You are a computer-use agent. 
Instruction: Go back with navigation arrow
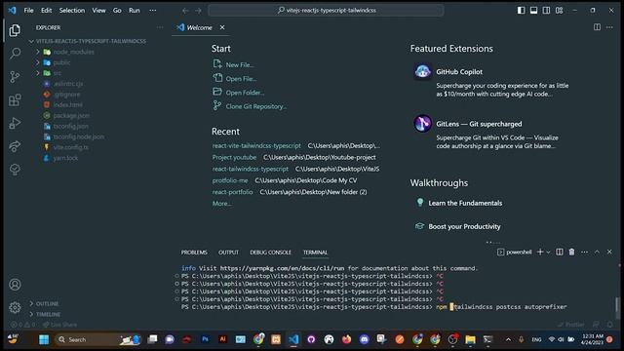coord(185,11)
